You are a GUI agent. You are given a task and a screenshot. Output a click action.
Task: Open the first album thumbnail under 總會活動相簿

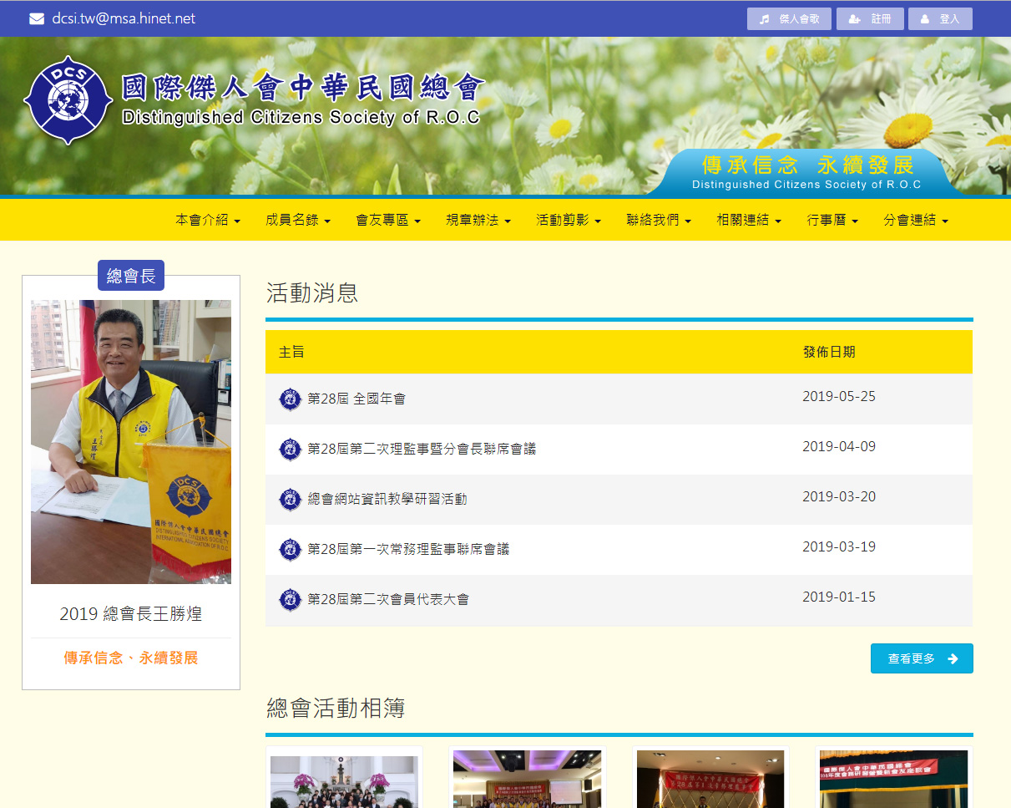pos(344,781)
